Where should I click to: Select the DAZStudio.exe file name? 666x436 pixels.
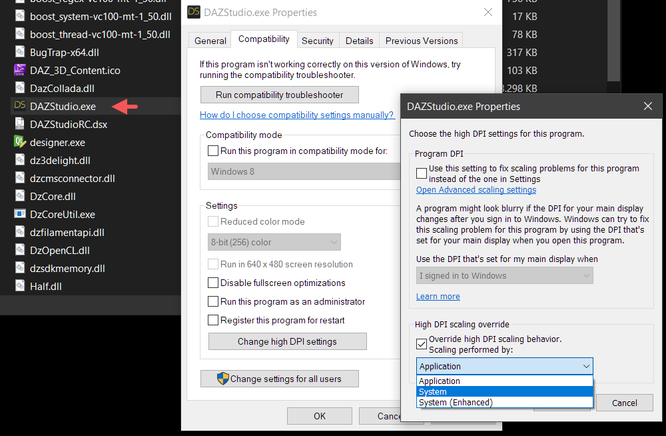[x=63, y=107]
